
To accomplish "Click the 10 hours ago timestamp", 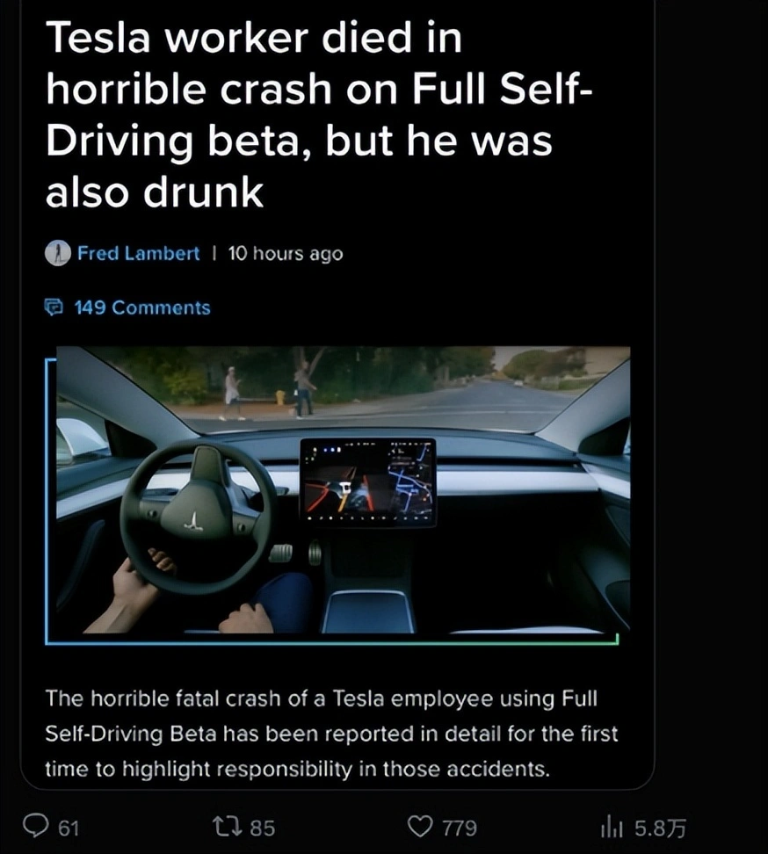I will coord(286,253).
